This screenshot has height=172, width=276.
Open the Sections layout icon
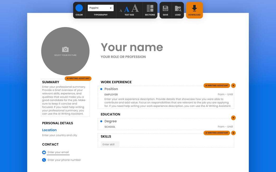pos(150,8)
